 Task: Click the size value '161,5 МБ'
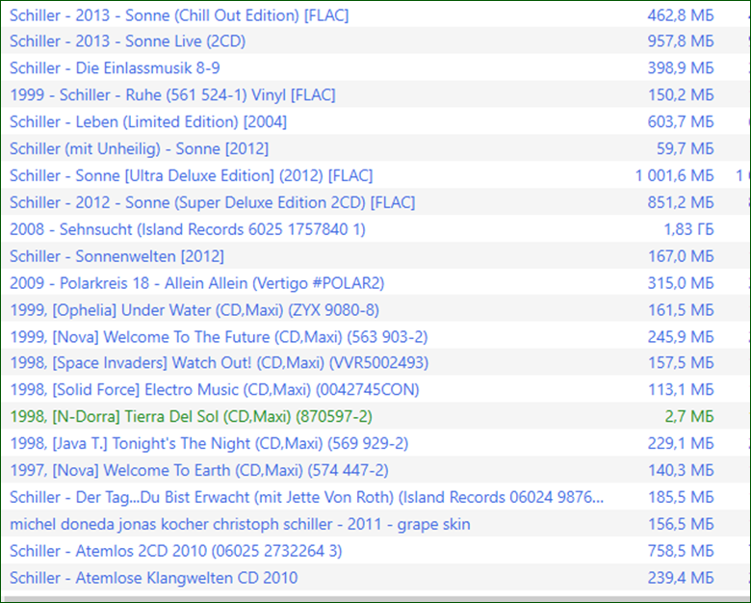681,309
